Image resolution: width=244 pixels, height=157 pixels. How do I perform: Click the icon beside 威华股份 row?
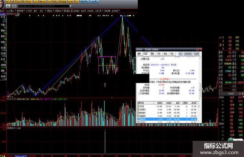(x=138, y=113)
